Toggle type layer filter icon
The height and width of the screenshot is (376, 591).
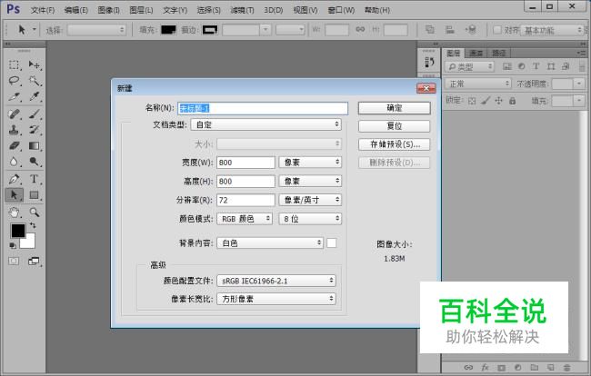pyautogui.click(x=536, y=66)
